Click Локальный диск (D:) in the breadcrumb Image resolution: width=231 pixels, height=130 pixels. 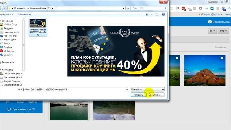pyautogui.click(x=40, y=8)
